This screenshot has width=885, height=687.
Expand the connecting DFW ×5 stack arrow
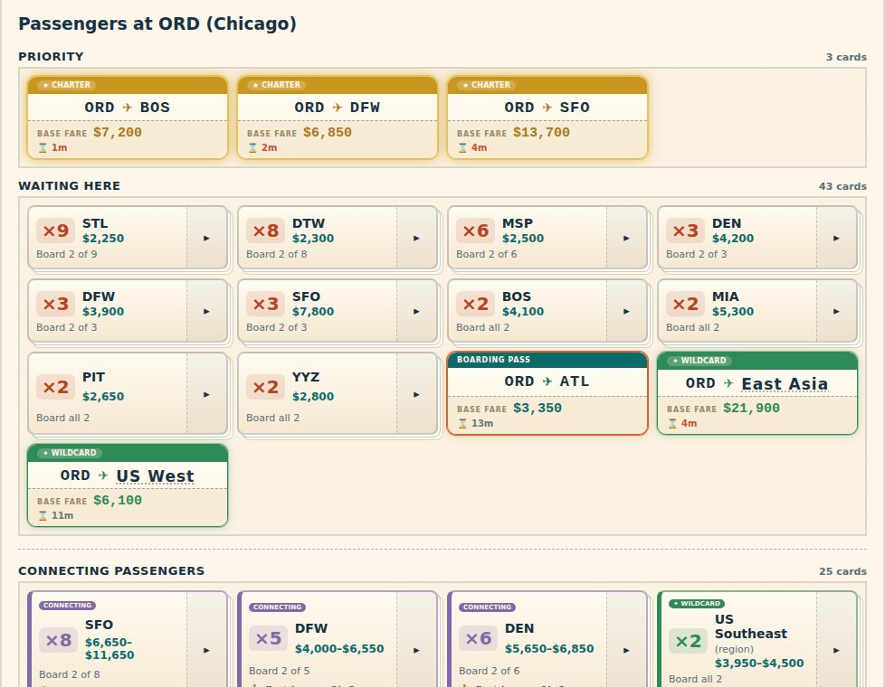tap(416, 650)
